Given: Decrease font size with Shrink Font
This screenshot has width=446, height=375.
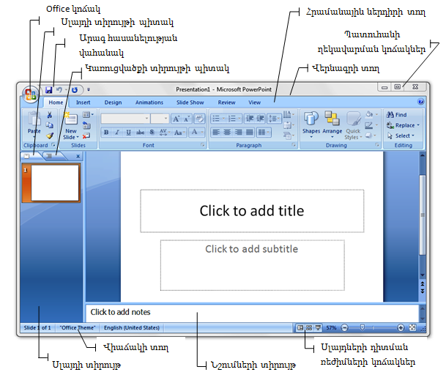Looking at the screenshot, I should click(187, 119).
